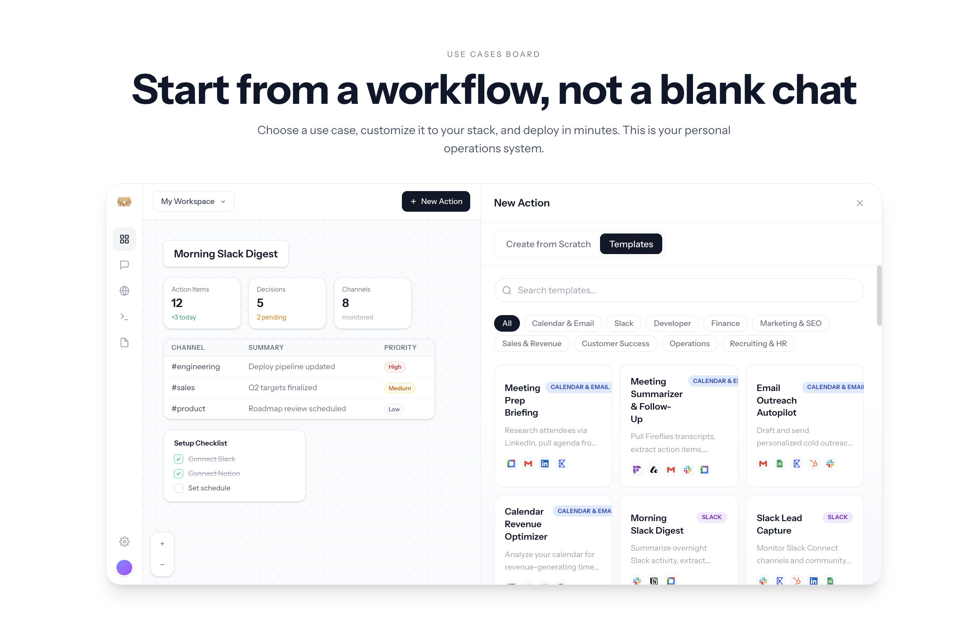Click the globe icon in sidebar
Image resolution: width=976 pixels, height=631 pixels.
124,290
